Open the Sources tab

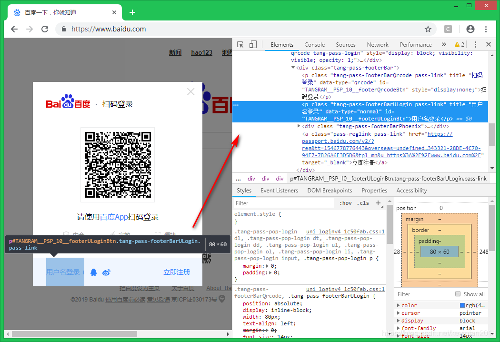[346, 45]
